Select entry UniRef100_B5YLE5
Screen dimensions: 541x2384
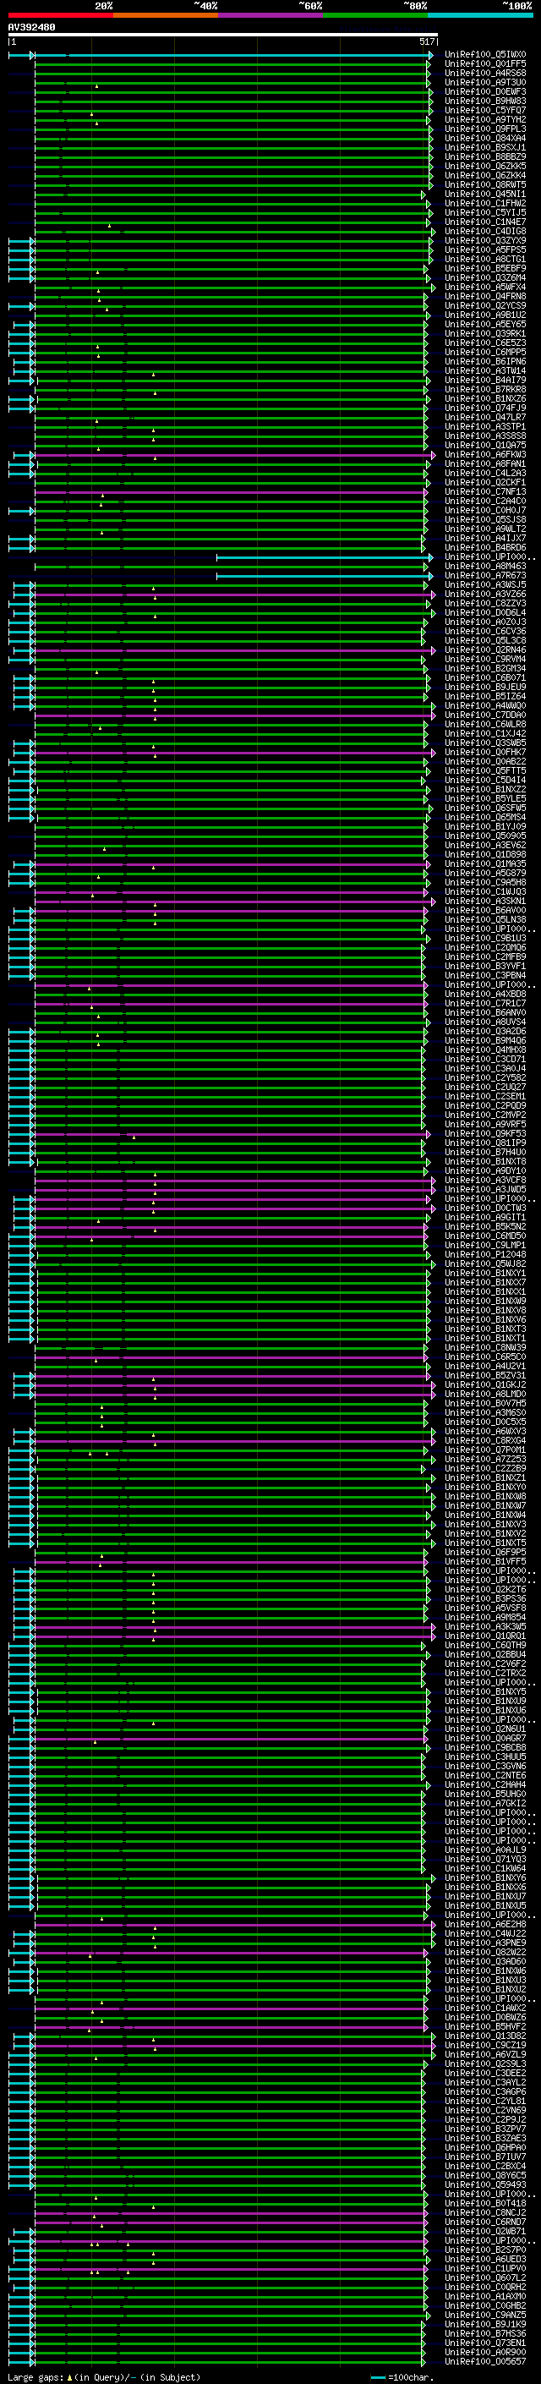pos(485,798)
